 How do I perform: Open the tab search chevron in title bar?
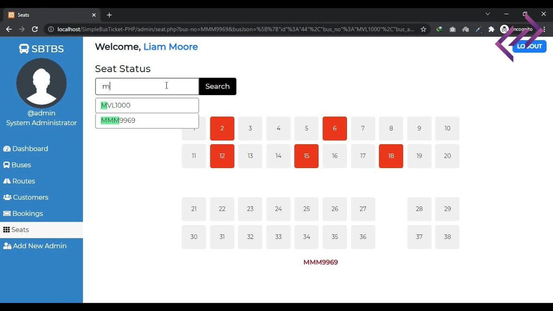pyautogui.click(x=488, y=14)
